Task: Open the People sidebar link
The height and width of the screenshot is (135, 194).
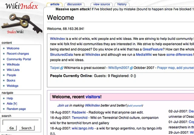Action: [x=11, y=75]
